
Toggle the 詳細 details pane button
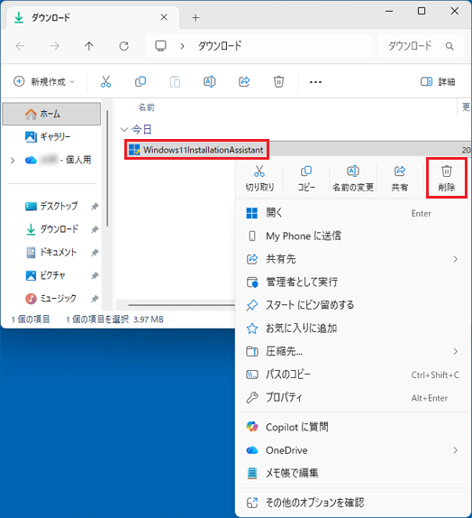click(438, 81)
